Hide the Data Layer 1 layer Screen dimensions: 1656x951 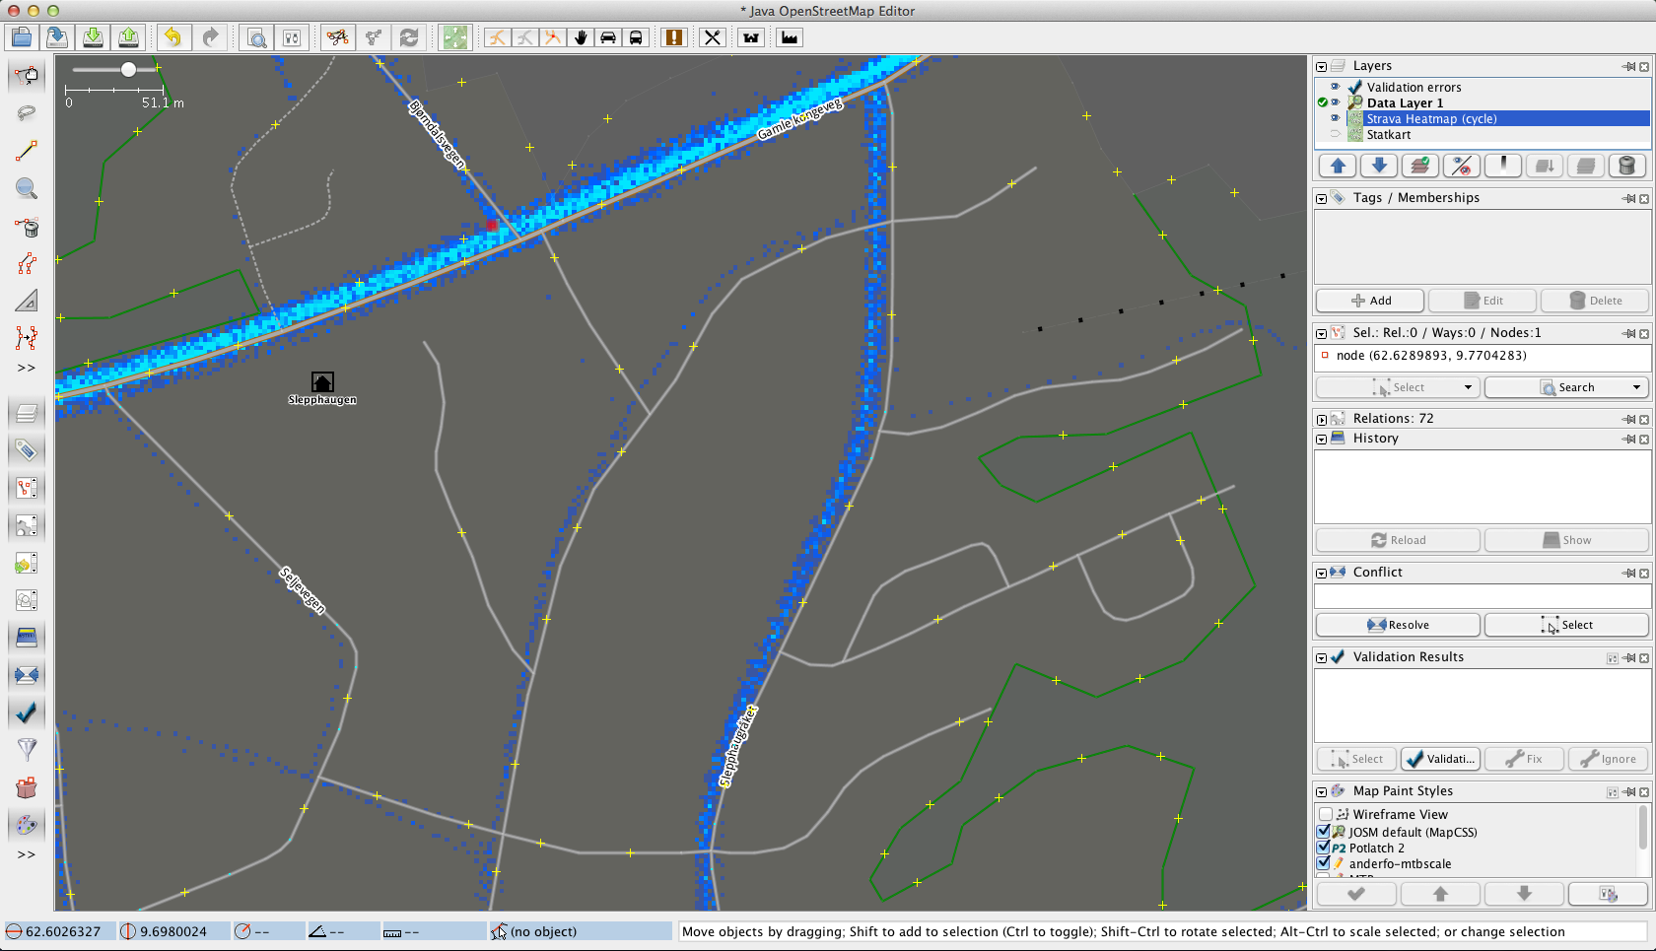pyautogui.click(x=1336, y=102)
